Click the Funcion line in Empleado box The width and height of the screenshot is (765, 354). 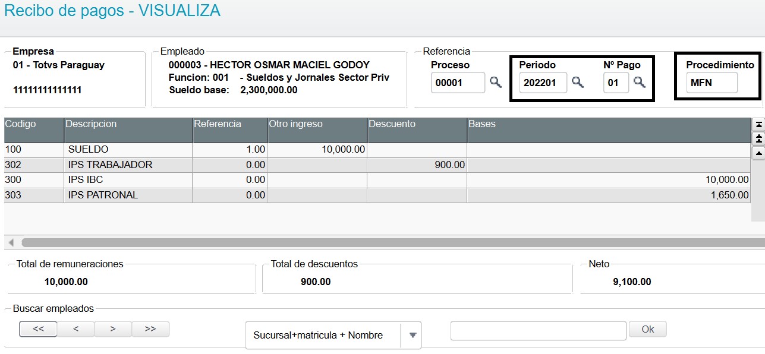279,78
